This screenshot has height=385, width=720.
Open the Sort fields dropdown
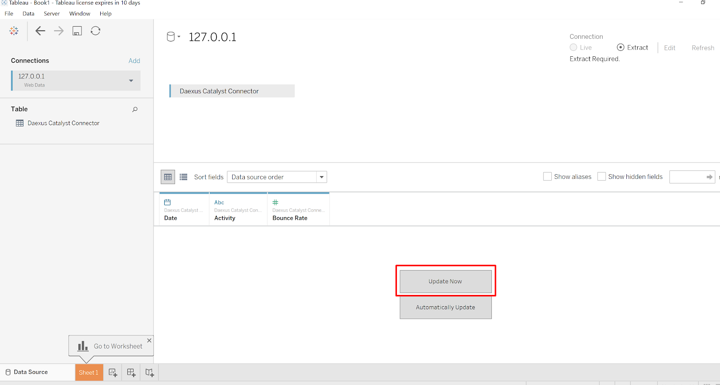(x=277, y=177)
